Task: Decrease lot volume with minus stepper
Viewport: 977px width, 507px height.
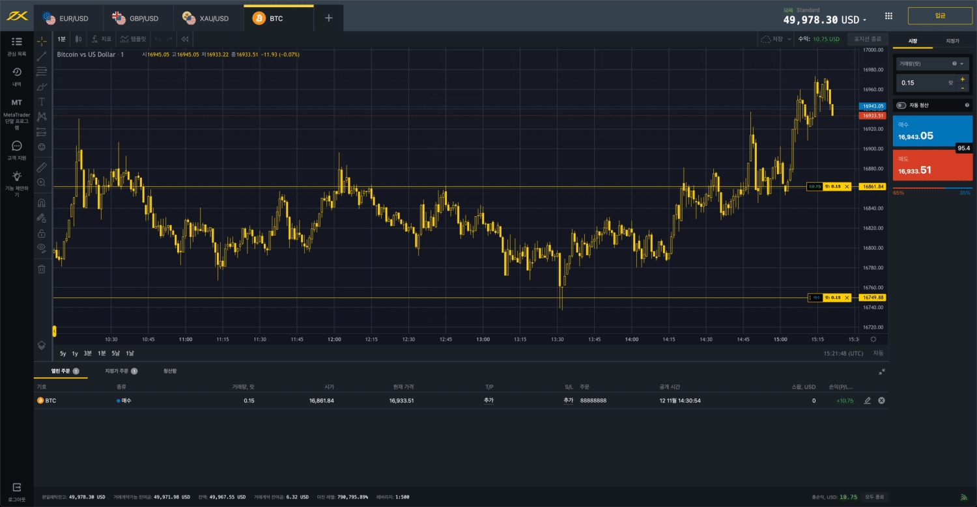Action: coord(963,87)
